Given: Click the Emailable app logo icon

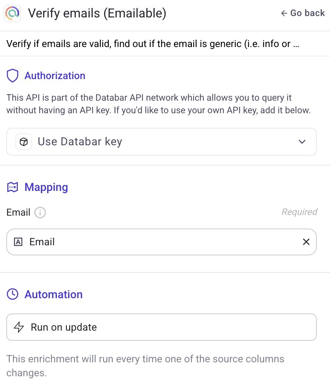Looking at the screenshot, I should pyautogui.click(x=12, y=13).
